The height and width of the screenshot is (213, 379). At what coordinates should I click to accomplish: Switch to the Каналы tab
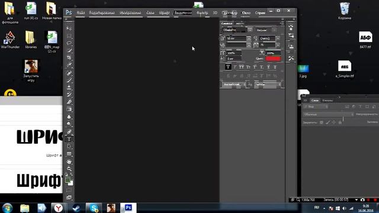[327, 101]
